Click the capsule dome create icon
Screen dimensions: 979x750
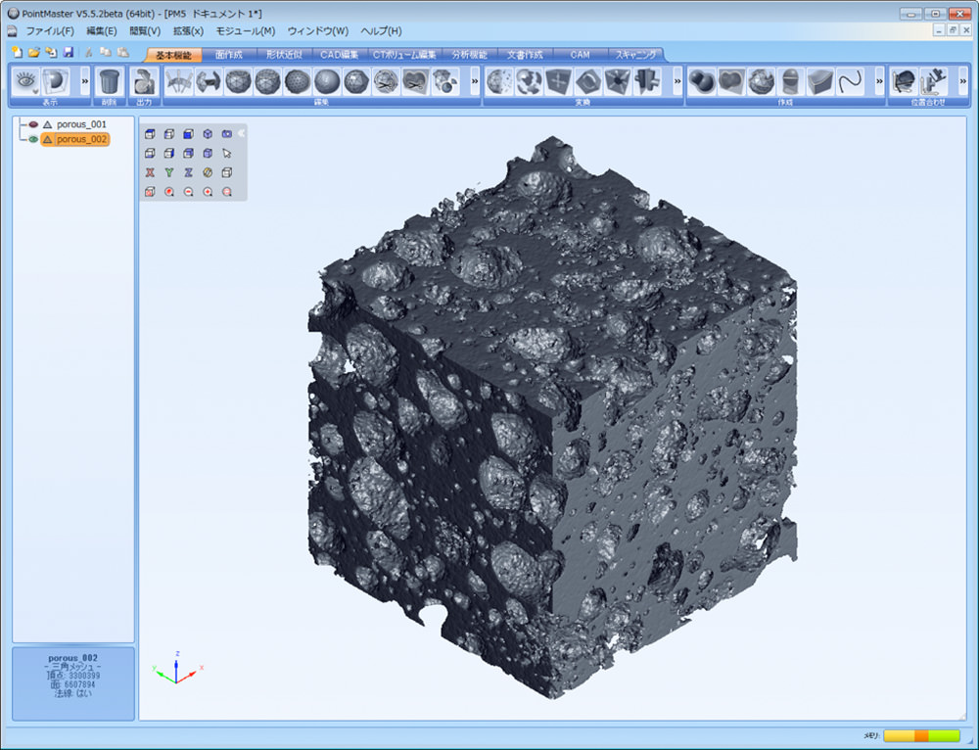coord(790,82)
